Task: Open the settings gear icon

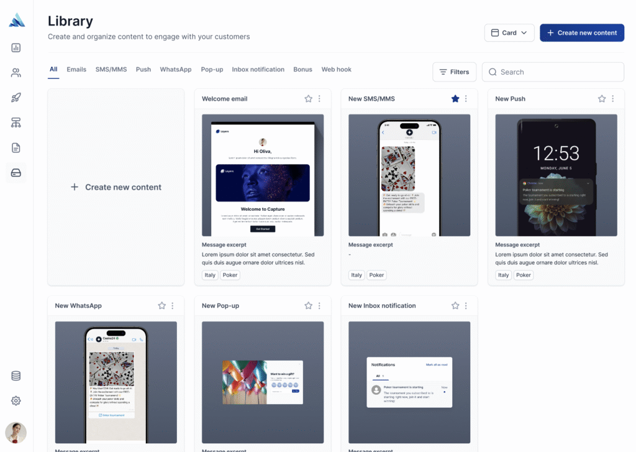Action: [x=16, y=401]
